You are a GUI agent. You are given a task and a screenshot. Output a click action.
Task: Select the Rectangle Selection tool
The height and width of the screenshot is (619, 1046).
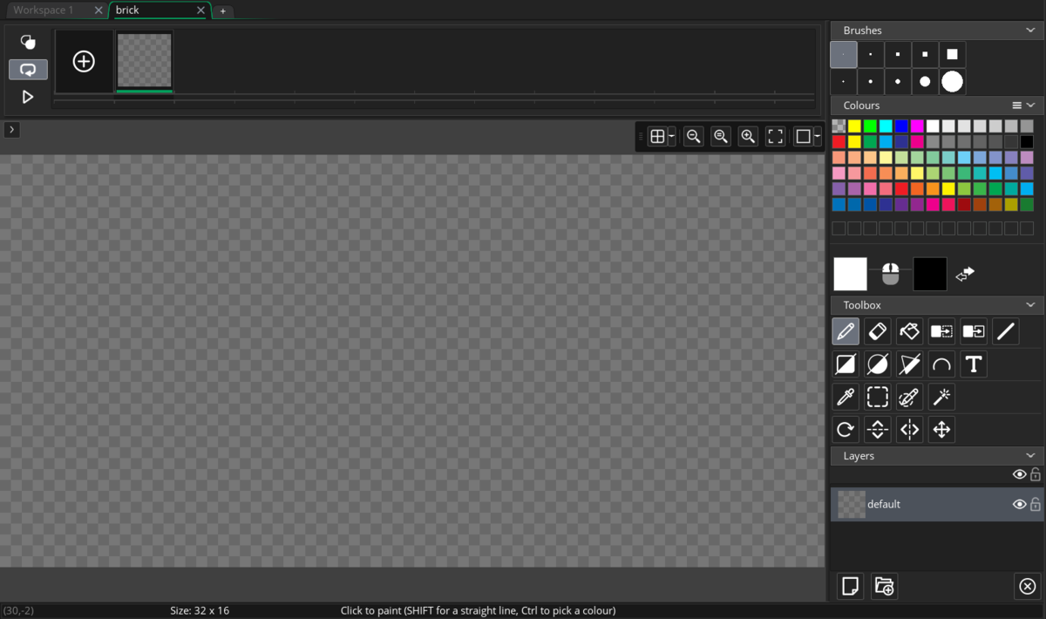[x=878, y=397]
